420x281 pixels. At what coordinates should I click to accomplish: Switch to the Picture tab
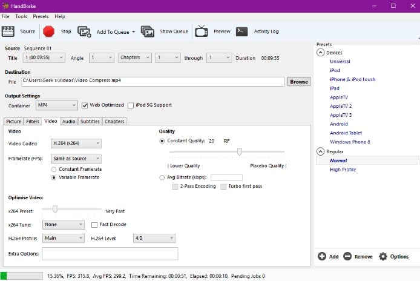pyautogui.click(x=13, y=122)
